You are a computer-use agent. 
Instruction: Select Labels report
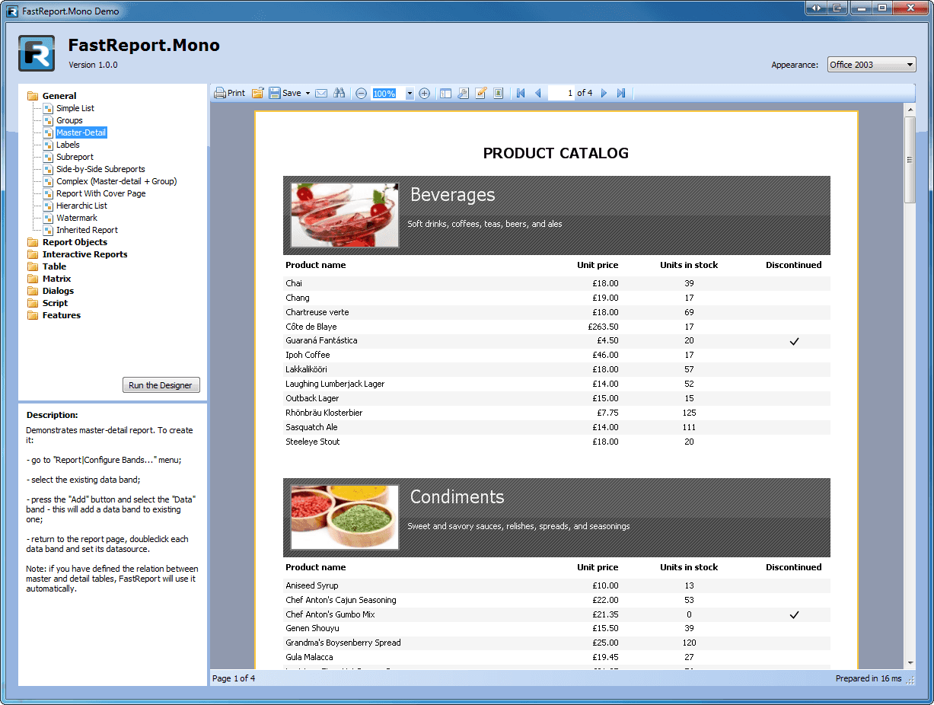pyautogui.click(x=68, y=145)
